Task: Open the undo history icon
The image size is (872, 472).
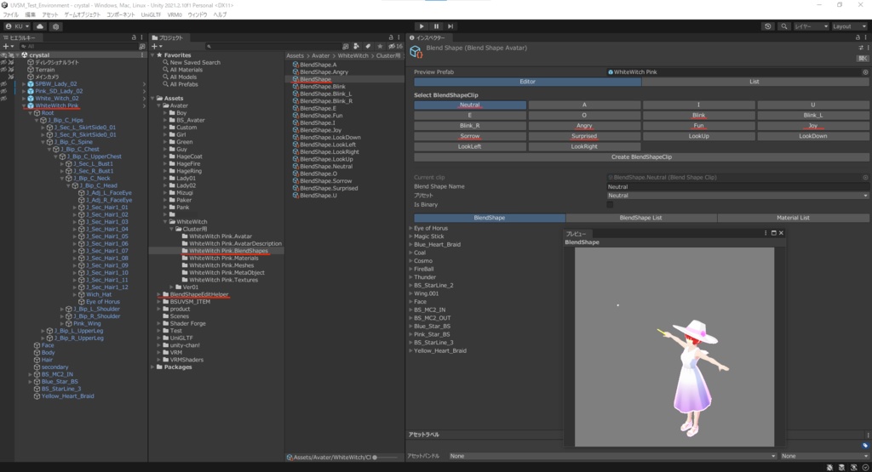Action: pos(768,26)
